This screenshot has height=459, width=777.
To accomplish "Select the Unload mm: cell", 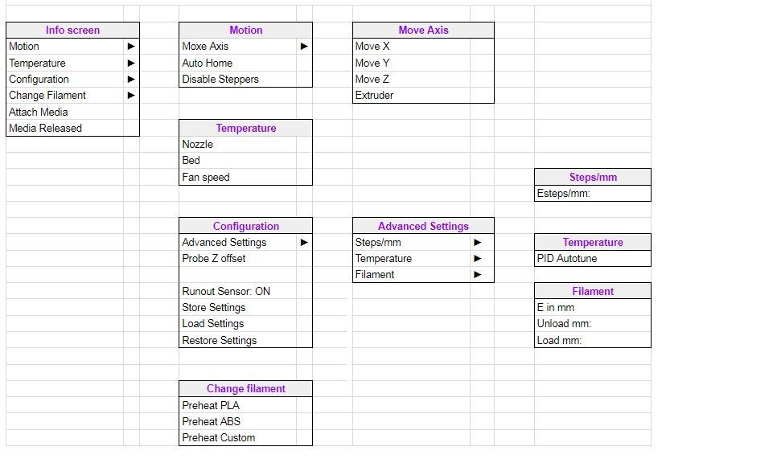I will point(593,324).
